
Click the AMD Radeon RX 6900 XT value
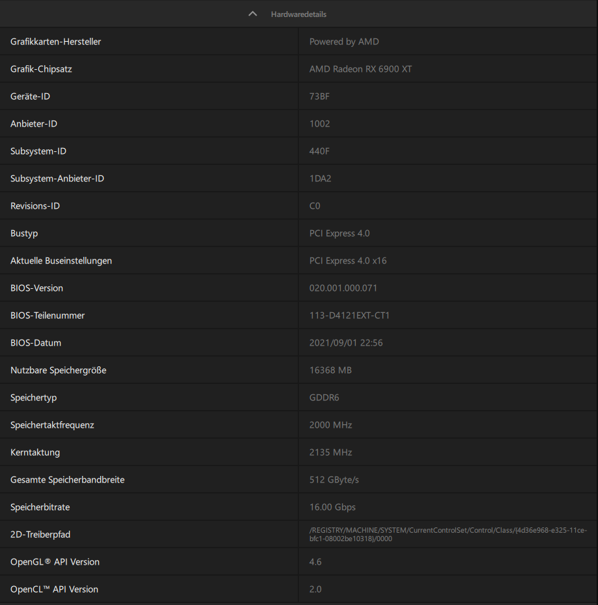[x=360, y=69]
